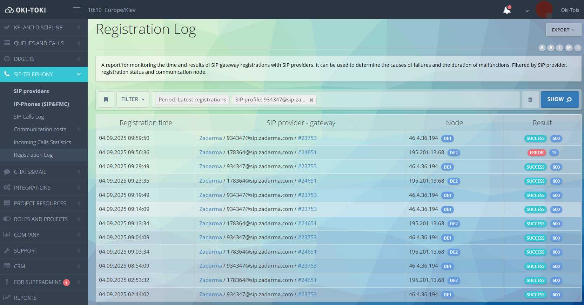Toggle the hamburger sidebar menu
Screen dimensions: 584x305
coord(76,10)
